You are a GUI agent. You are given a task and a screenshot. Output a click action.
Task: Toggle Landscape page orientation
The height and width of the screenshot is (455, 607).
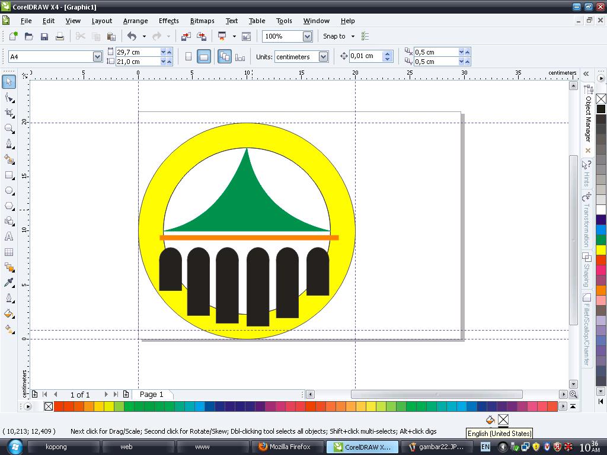(x=204, y=56)
